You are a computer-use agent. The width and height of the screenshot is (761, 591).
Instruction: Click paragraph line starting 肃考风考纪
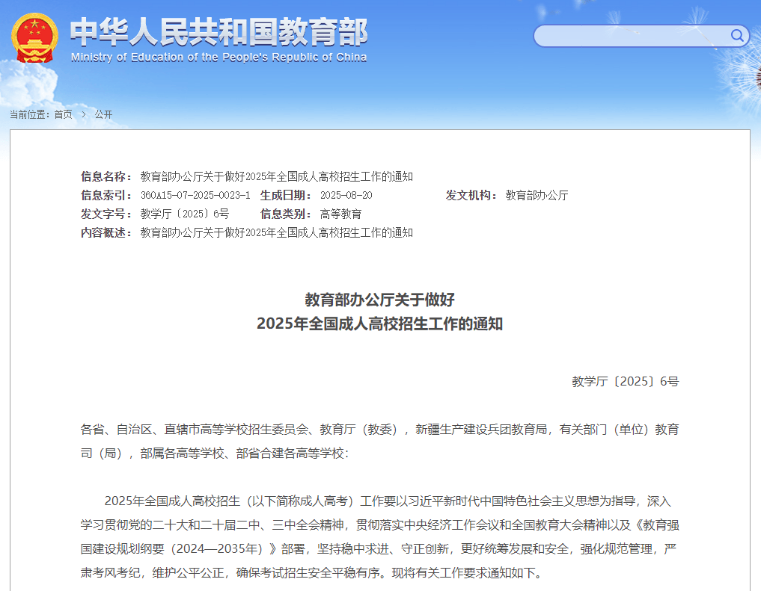(x=311, y=572)
